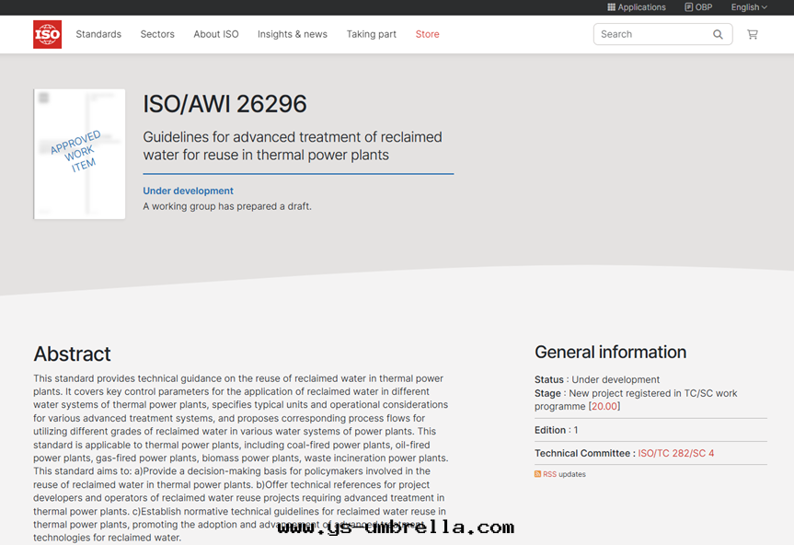This screenshot has width=794, height=545.
Task: Open the About ISO menu
Action: tap(216, 34)
